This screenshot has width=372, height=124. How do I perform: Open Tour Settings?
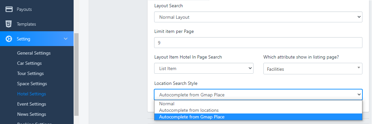(30, 73)
